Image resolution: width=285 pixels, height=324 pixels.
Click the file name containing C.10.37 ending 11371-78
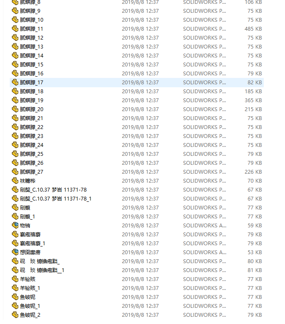pyautogui.click(x=53, y=190)
